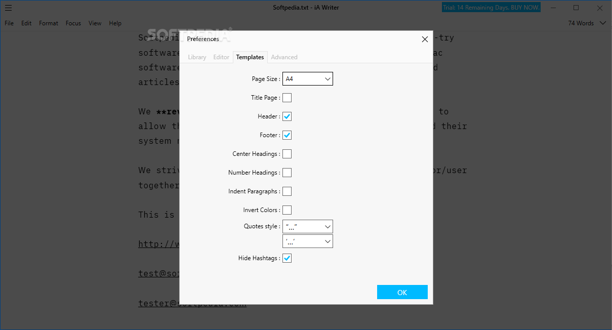Image resolution: width=612 pixels, height=330 pixels.
Task: Enable the Title Page checkbox
Action: pos(287,98)
